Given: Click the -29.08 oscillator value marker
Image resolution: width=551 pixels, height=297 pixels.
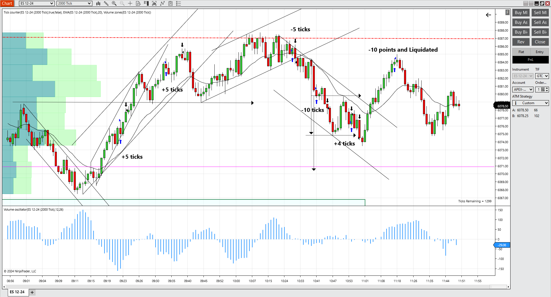Looking at the screenshot, I should point(502,245).
